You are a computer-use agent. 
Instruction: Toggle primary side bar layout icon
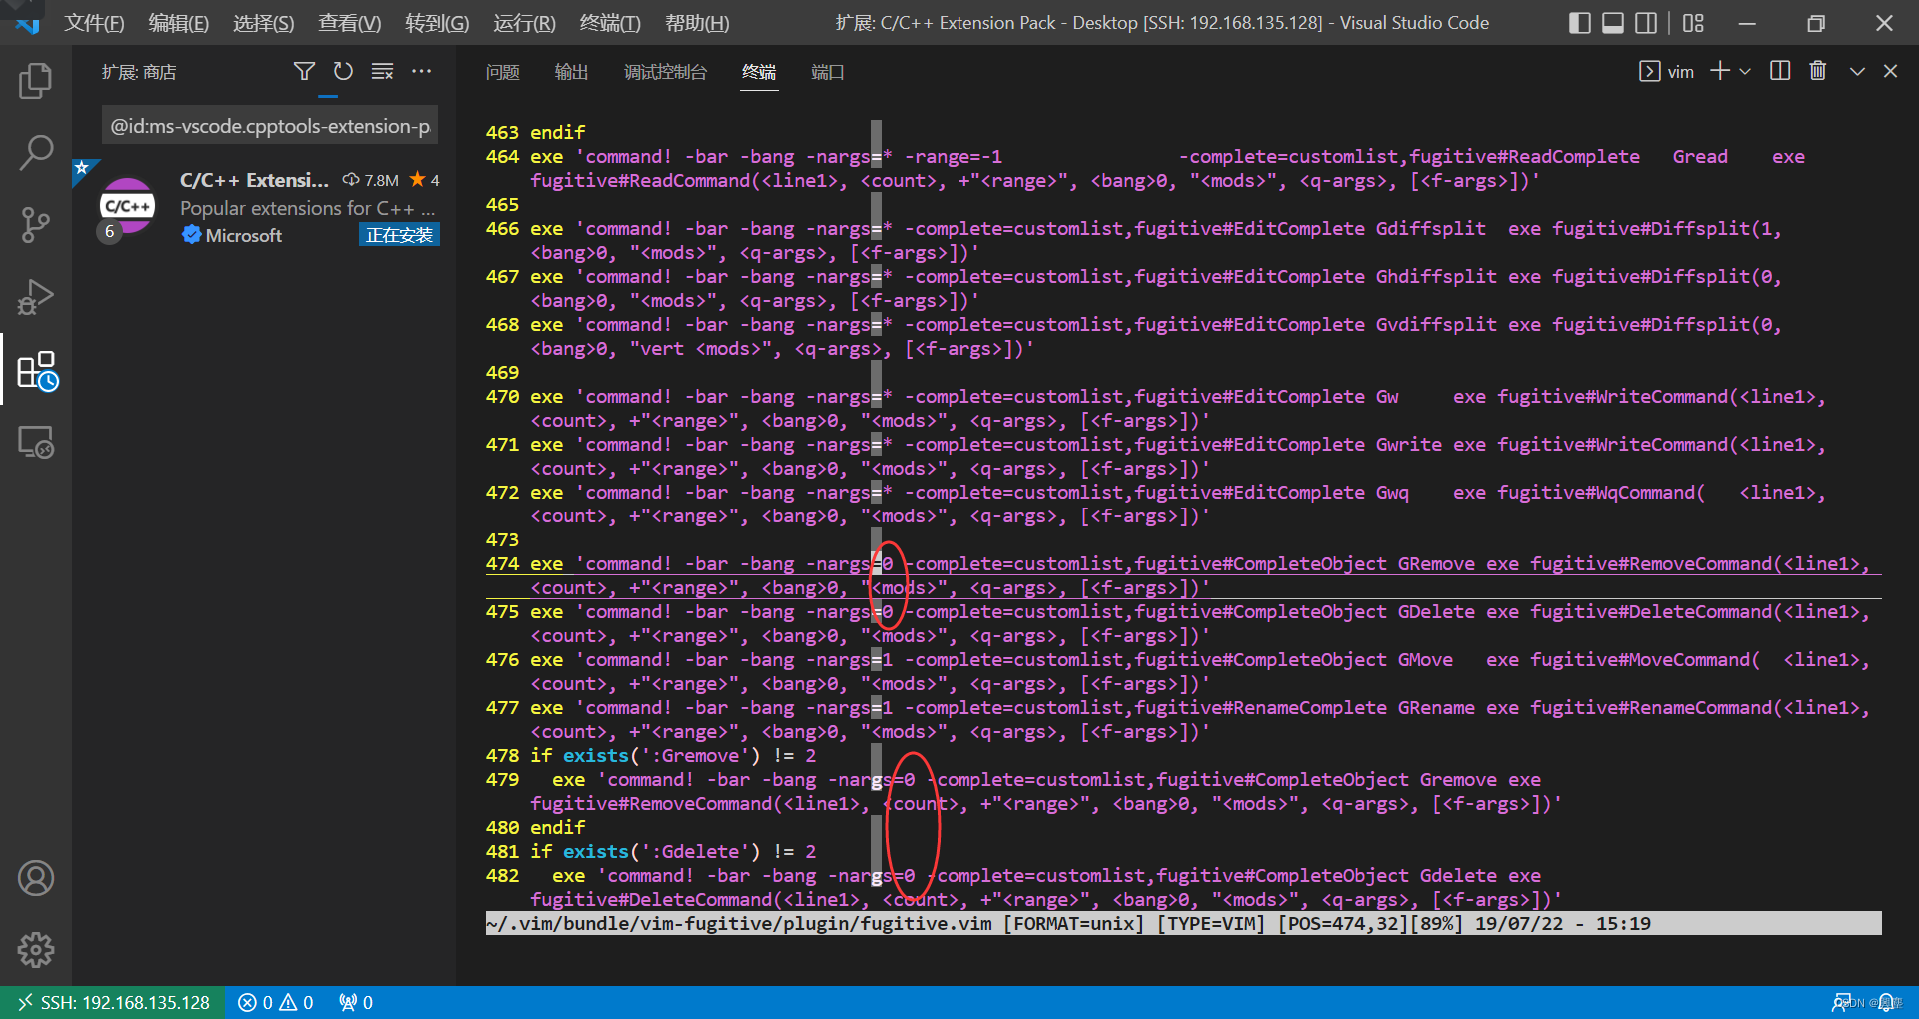point(1579,23)
